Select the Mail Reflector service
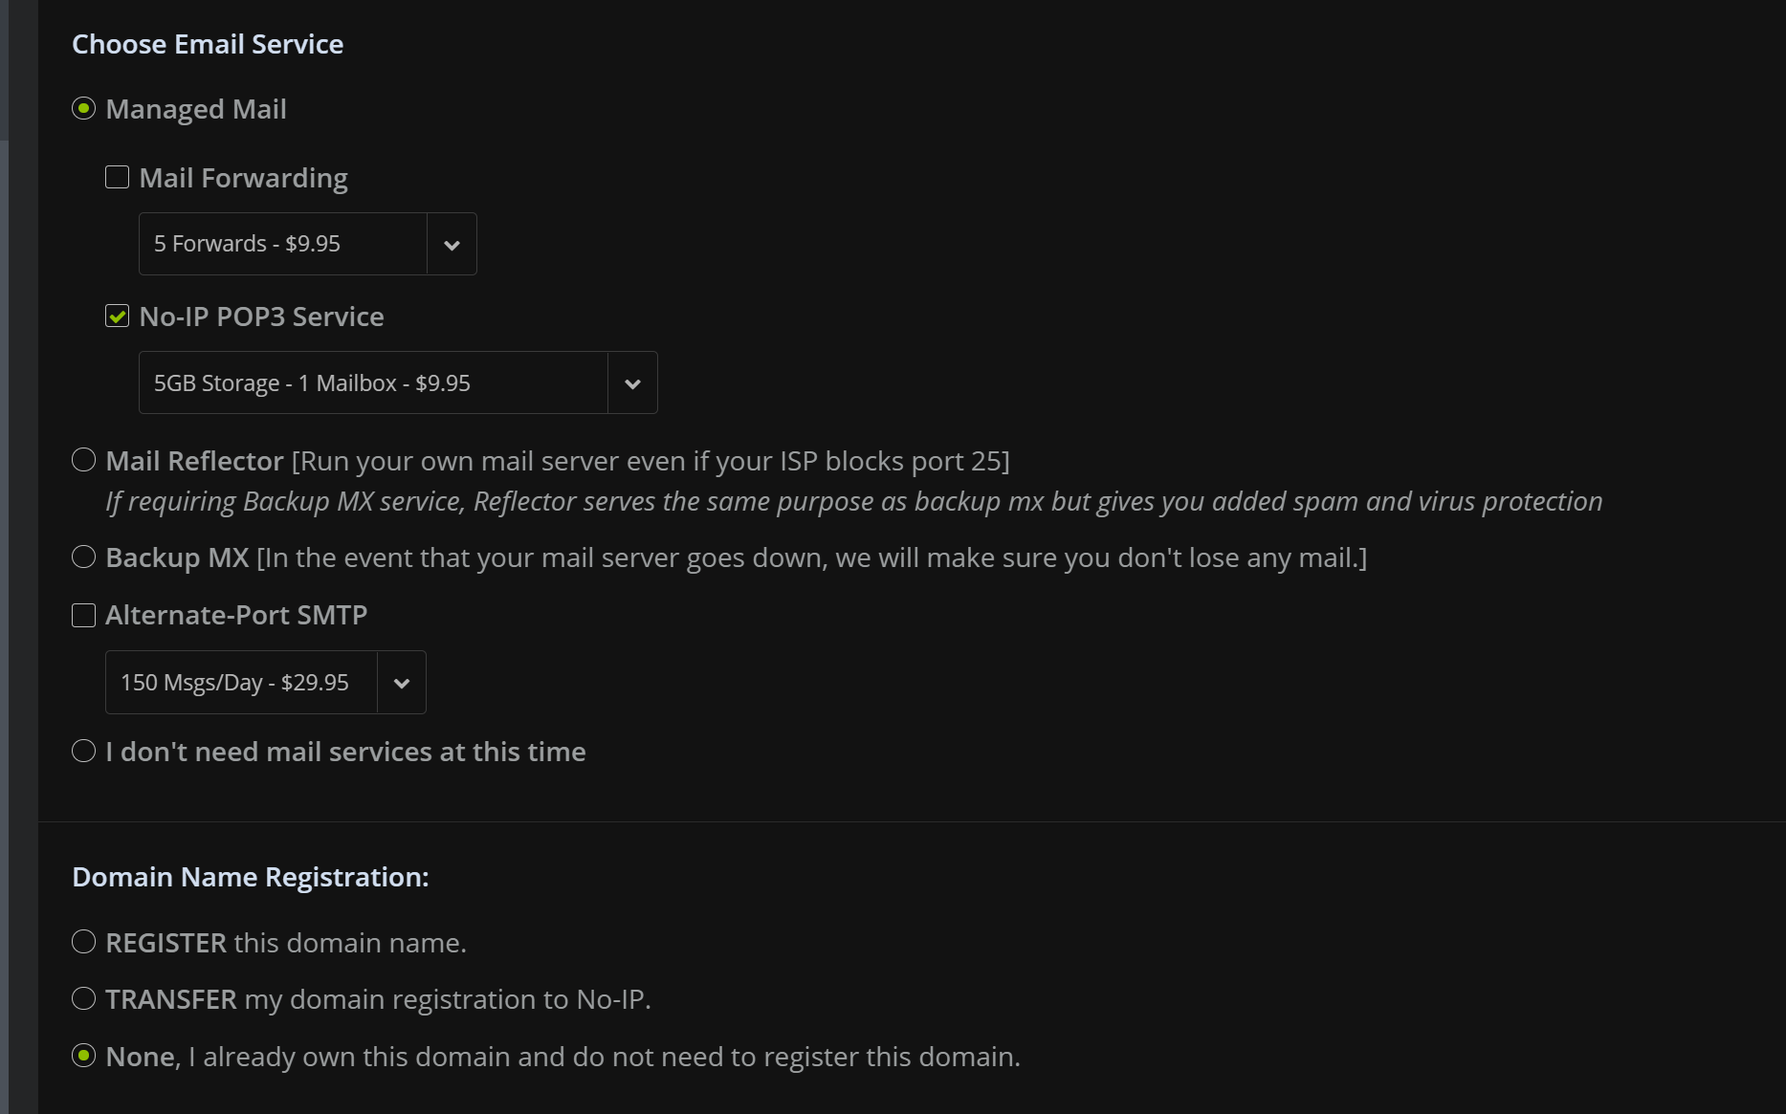Screen dimensions: 1786x1114 83,460
